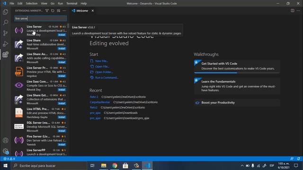Click the taskbar search box
This screenshot has width=303, height=170.
[x=49, y=166]
